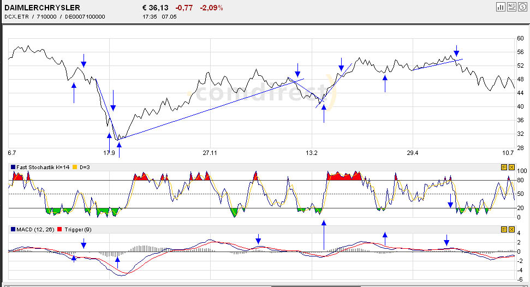Click the 'D=3' legend label
Viewport: 530px width, 287px height.
(x=85, y=167)
